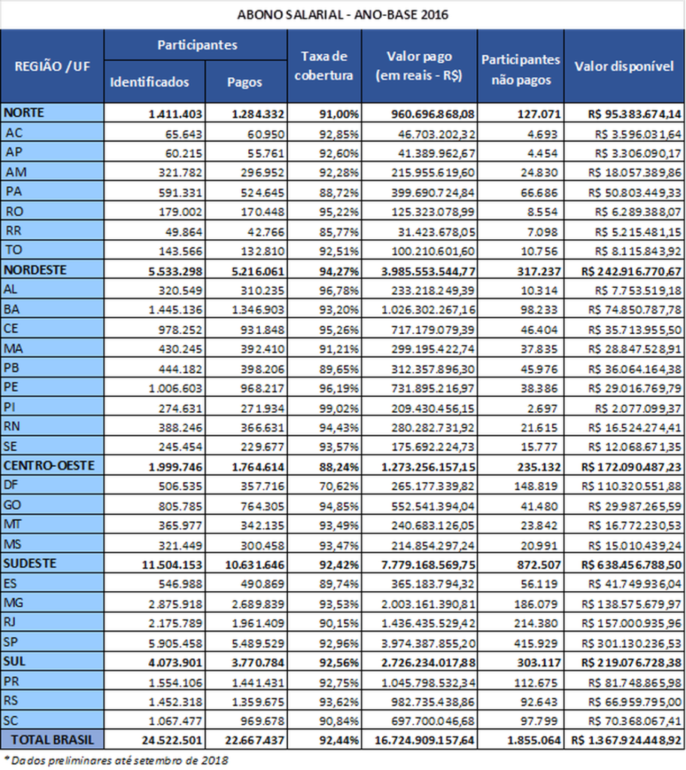
Task: Click SUDESTE paid amount '7.779.168.569,75'
Action: click(x=429, y=565)
